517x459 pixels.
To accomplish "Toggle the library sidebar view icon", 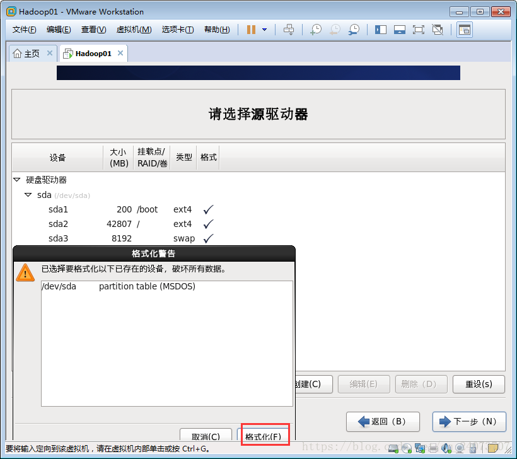I will 380,30.
